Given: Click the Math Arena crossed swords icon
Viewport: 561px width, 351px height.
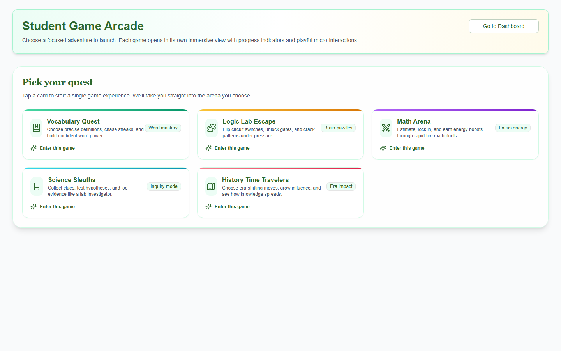Looking at the screenshot, I should point(386,128).
